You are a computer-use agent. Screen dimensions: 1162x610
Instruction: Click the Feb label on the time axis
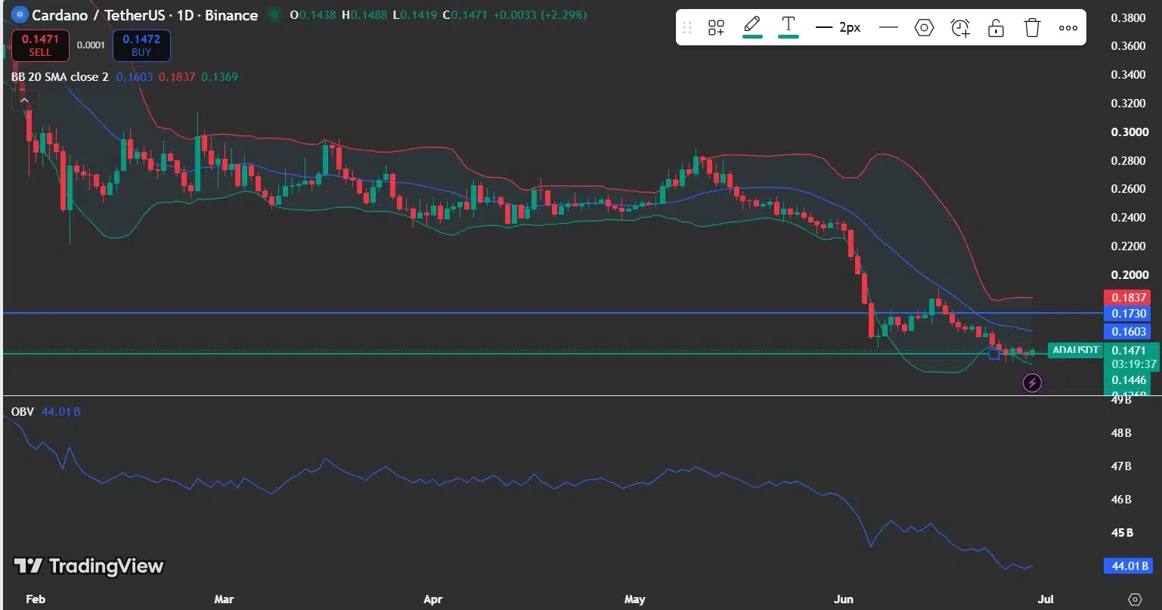tap(36, 599)
